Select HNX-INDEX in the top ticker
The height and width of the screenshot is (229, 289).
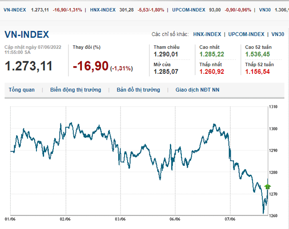tap(103, 10)
